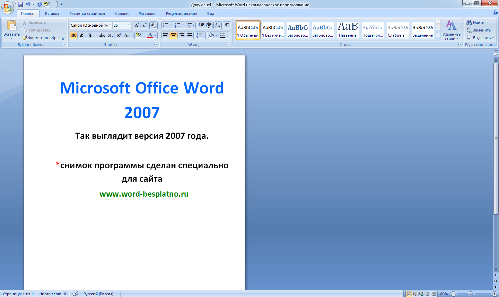Align text left
The image size is (499, 297).
pyautogui.click(x=166, y=35)
